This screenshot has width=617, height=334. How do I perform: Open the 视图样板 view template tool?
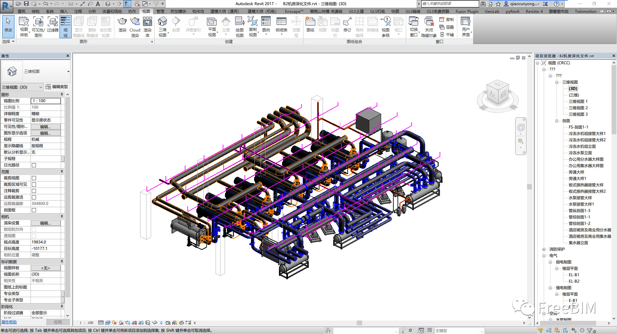[x=24, y=26]
